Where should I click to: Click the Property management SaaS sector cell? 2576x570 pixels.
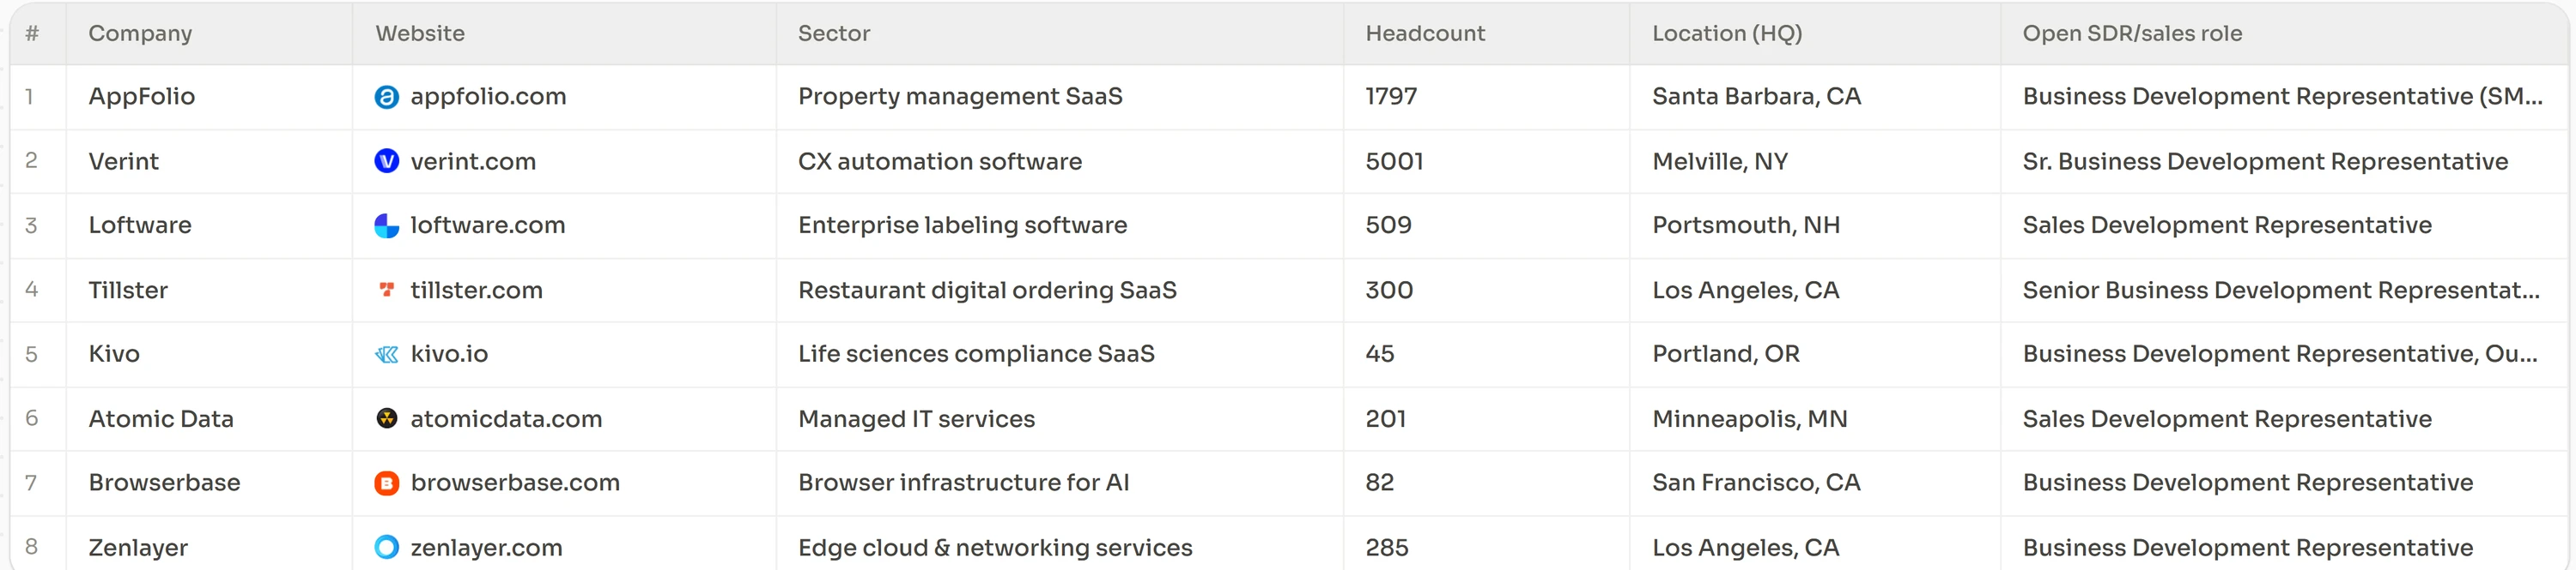click(1060, 97)
